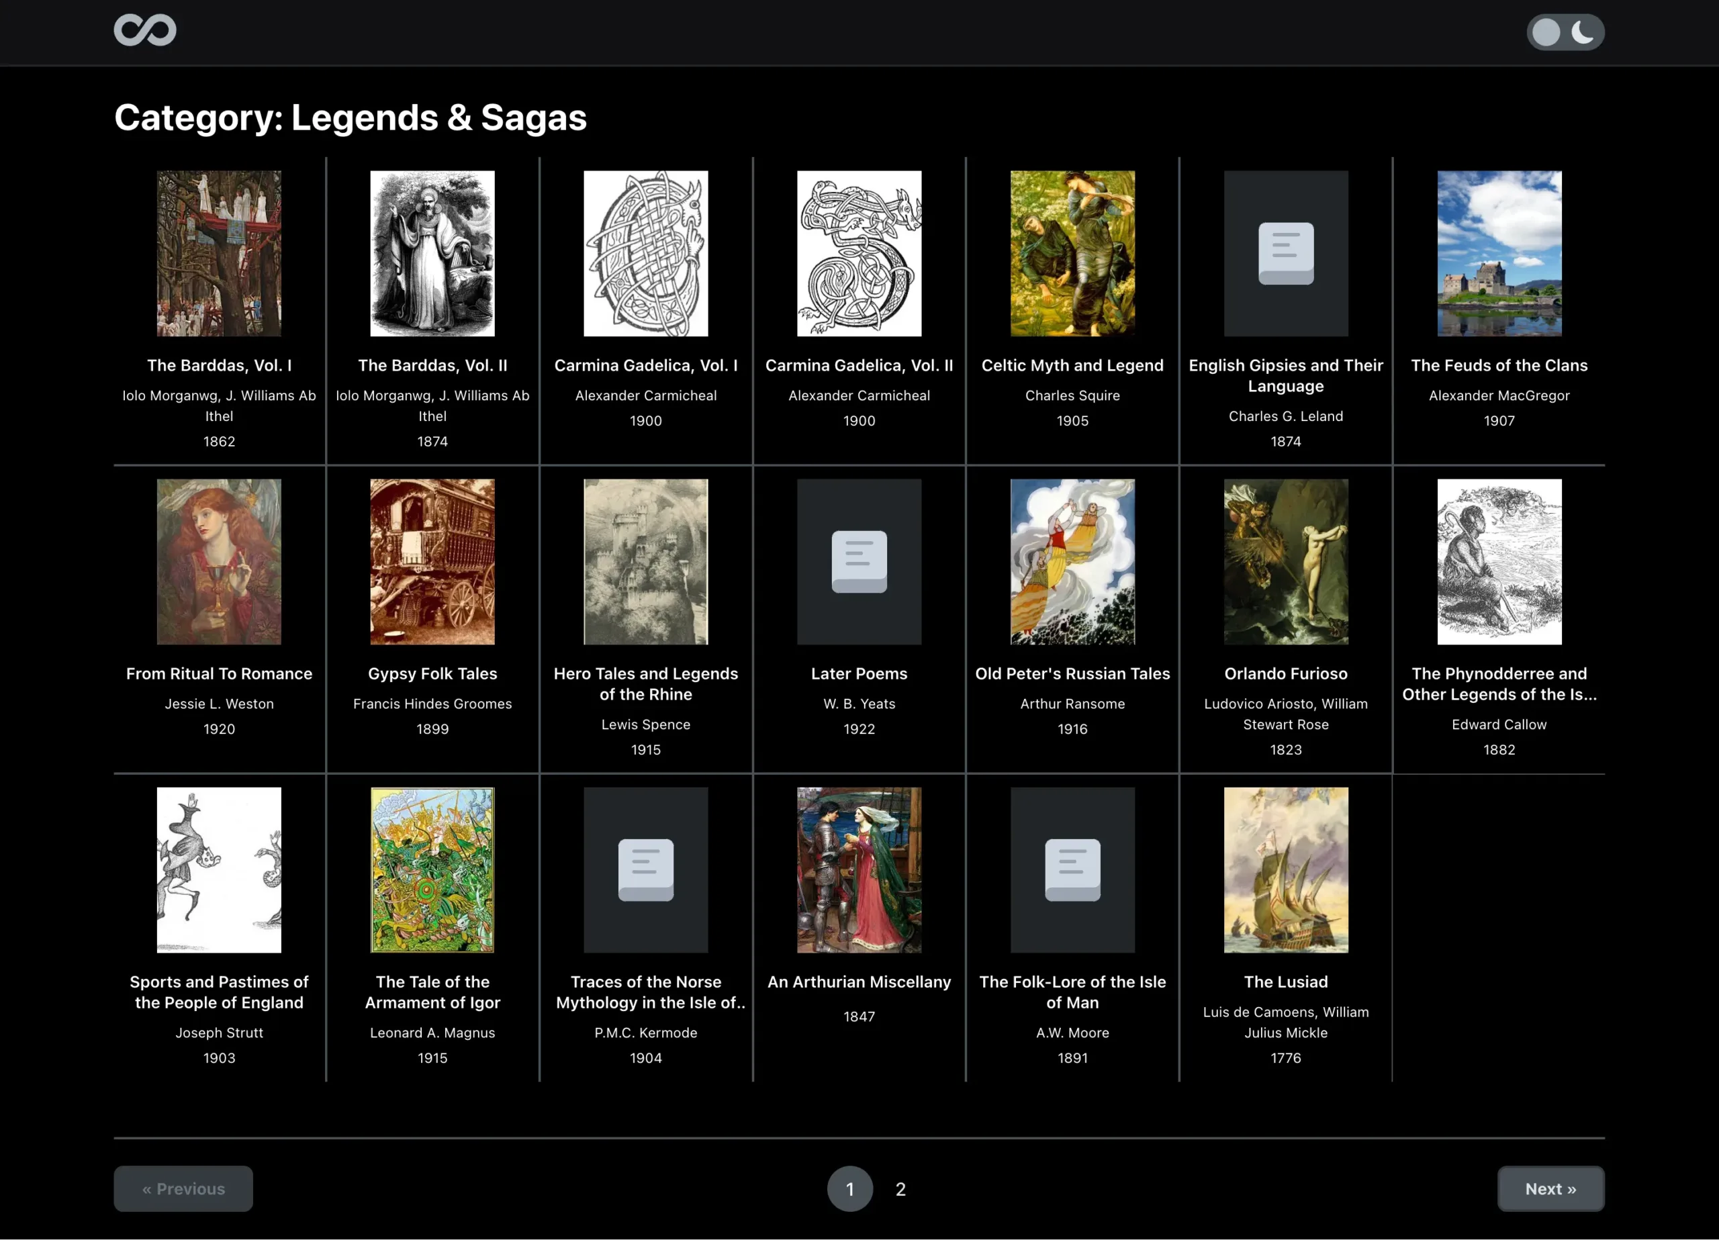Click author text A.W. Moore

[1072, 1033]
